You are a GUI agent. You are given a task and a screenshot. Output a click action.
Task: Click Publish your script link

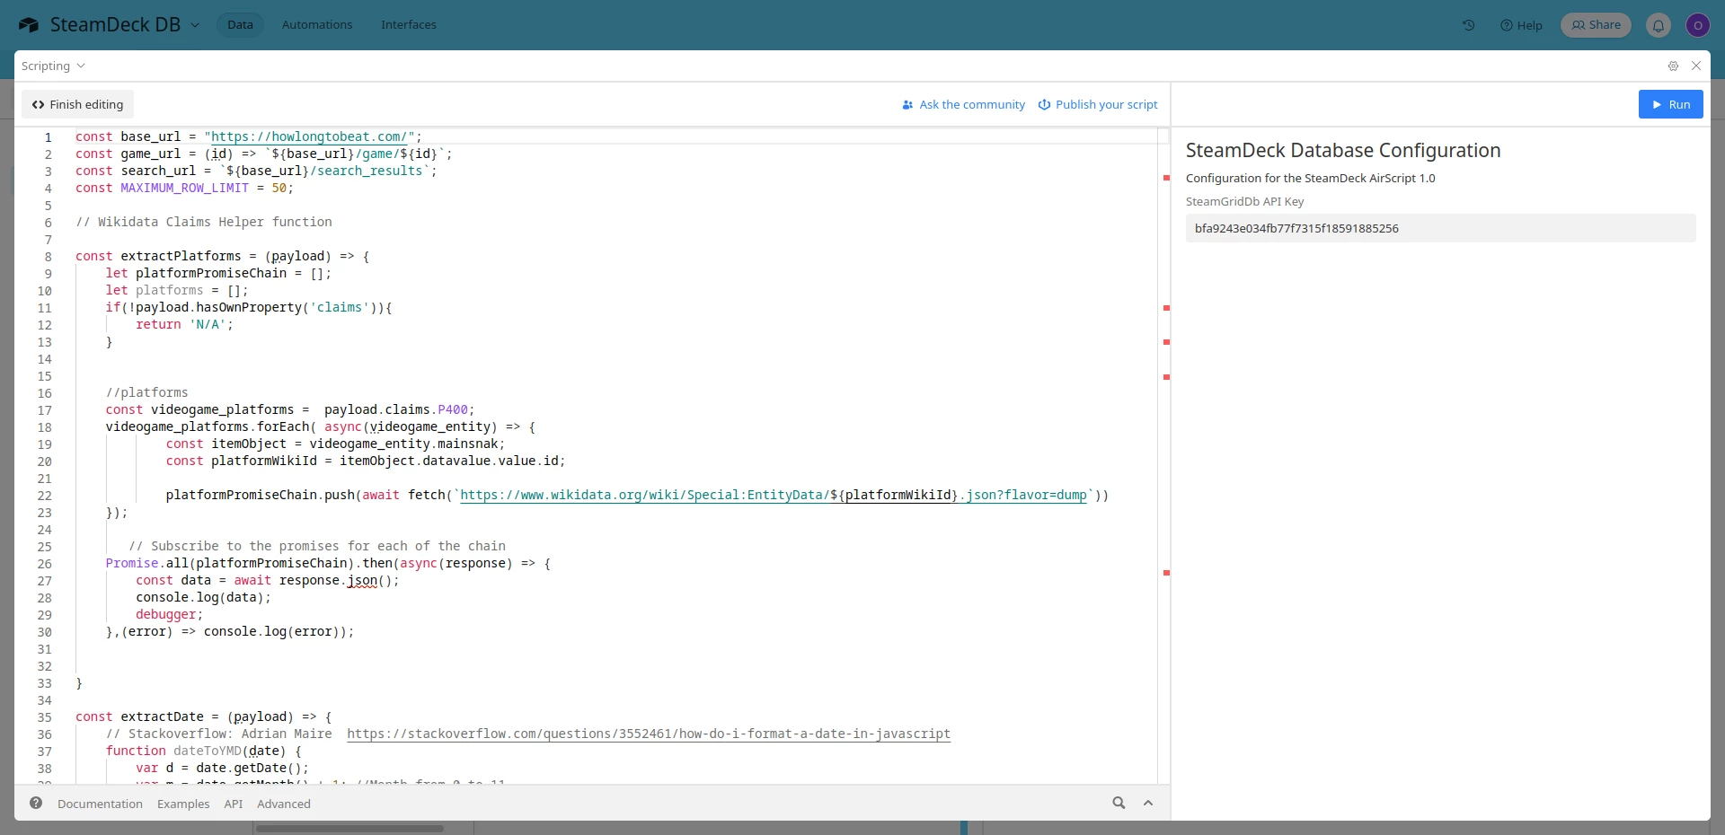(x=1098, y=104)
